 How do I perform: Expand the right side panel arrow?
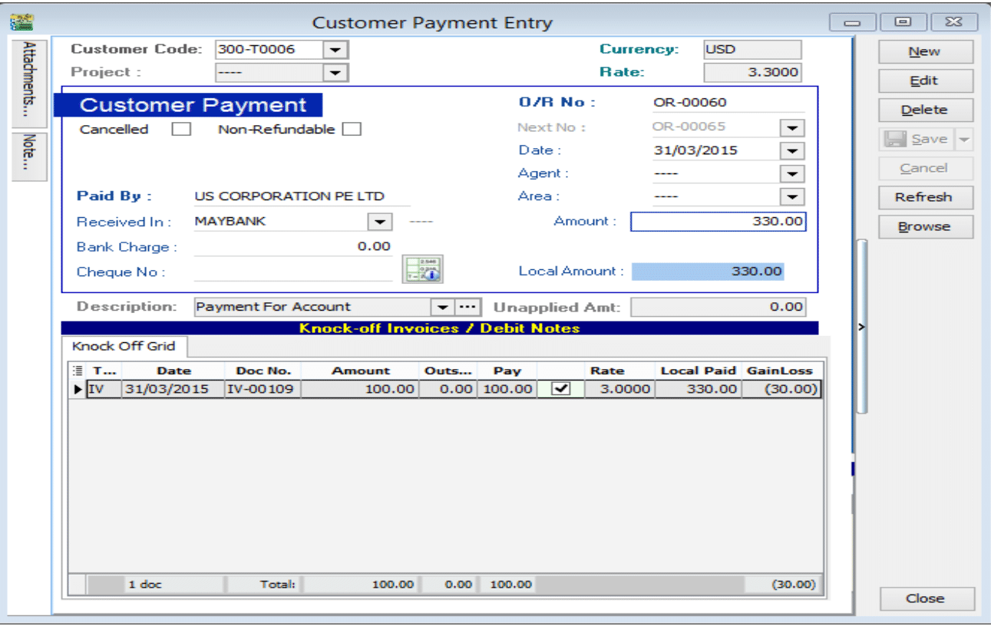pos(861,328)
